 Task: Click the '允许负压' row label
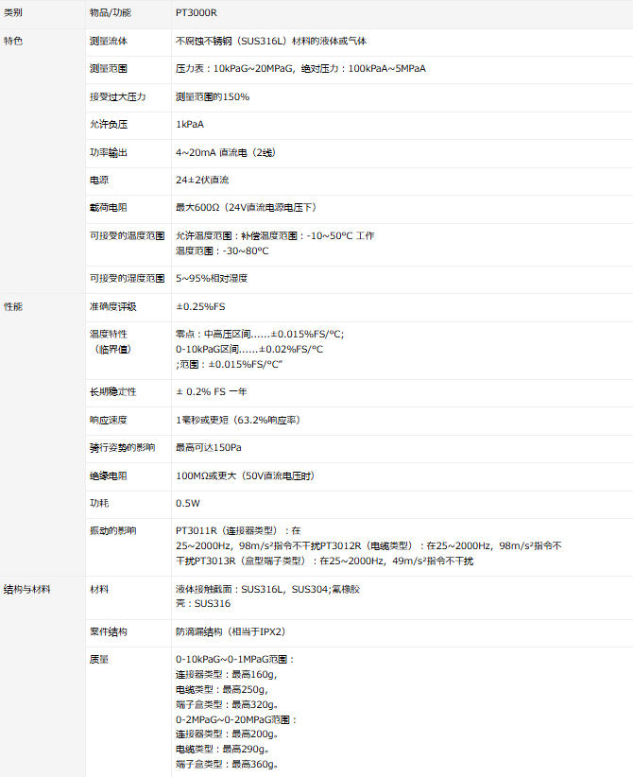[x=109, y=125]
